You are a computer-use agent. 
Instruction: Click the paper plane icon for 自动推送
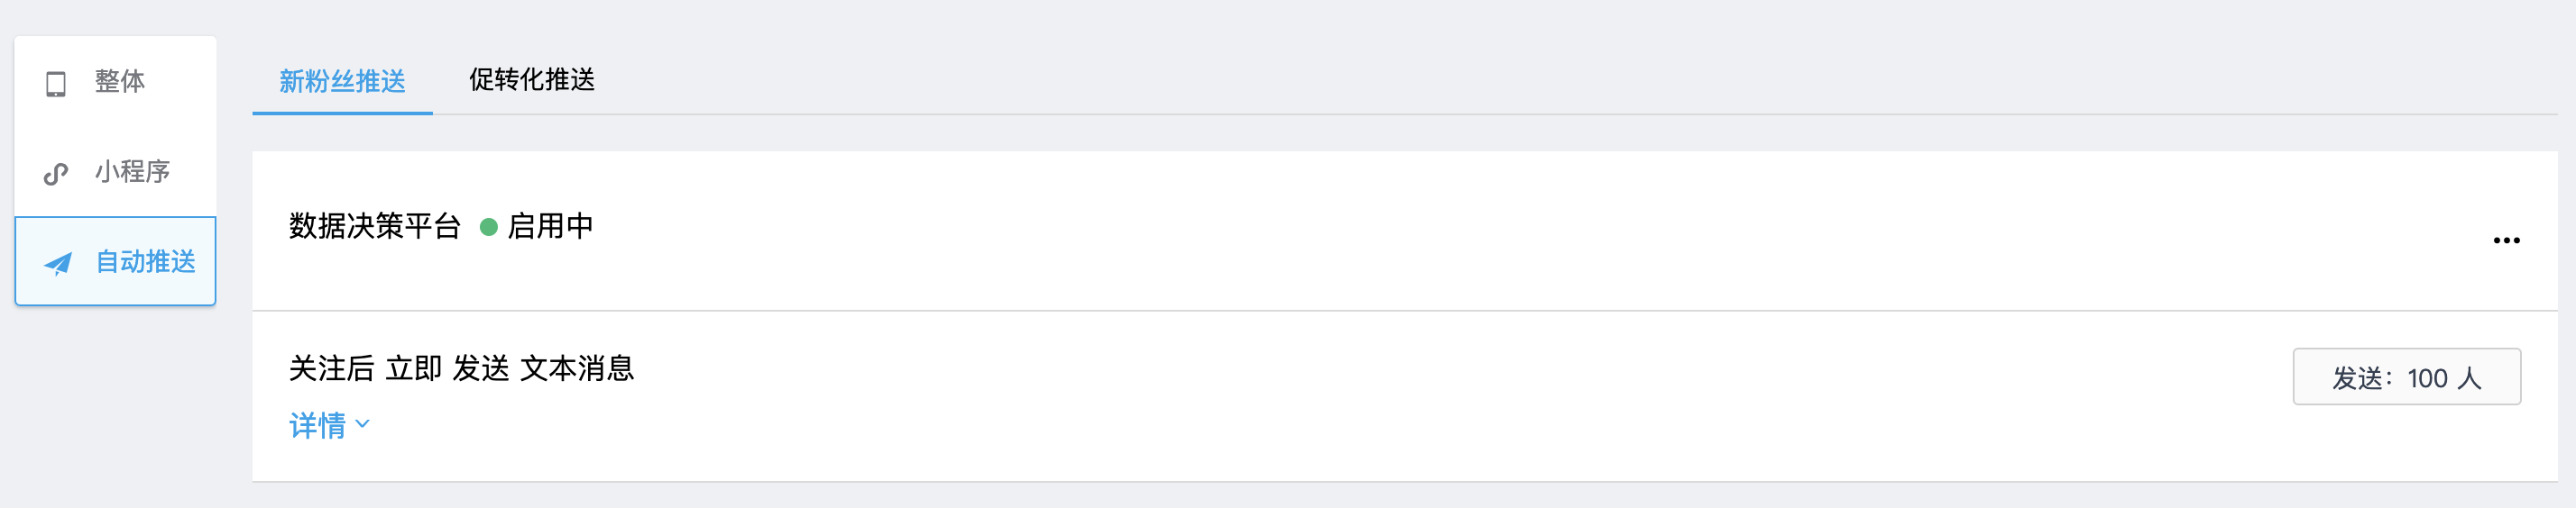click(x=58, y=264)
